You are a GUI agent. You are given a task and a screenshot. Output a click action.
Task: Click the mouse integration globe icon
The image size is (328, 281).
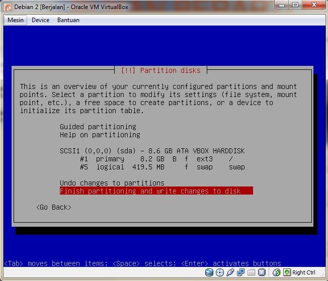277,272
